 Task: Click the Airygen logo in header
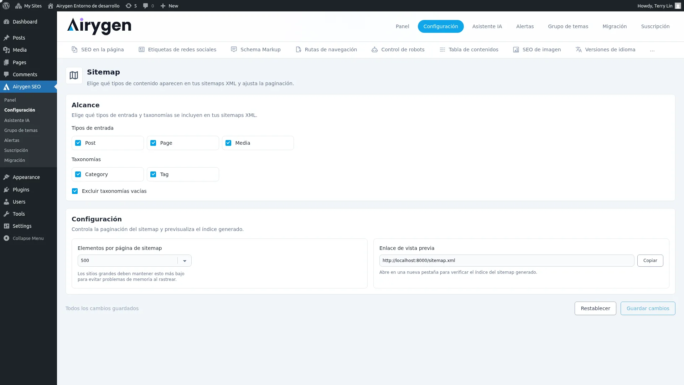[x=99, y=26]
